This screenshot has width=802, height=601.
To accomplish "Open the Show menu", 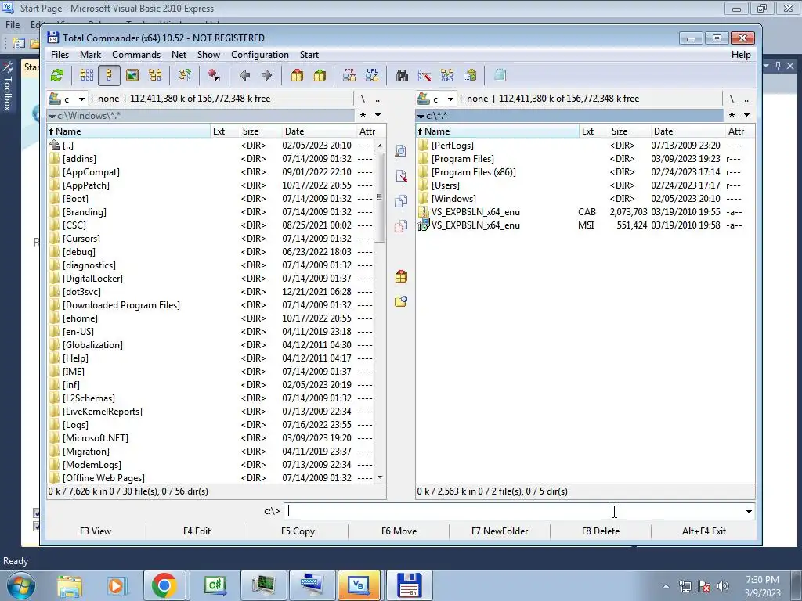I will (x=208, y=55).
